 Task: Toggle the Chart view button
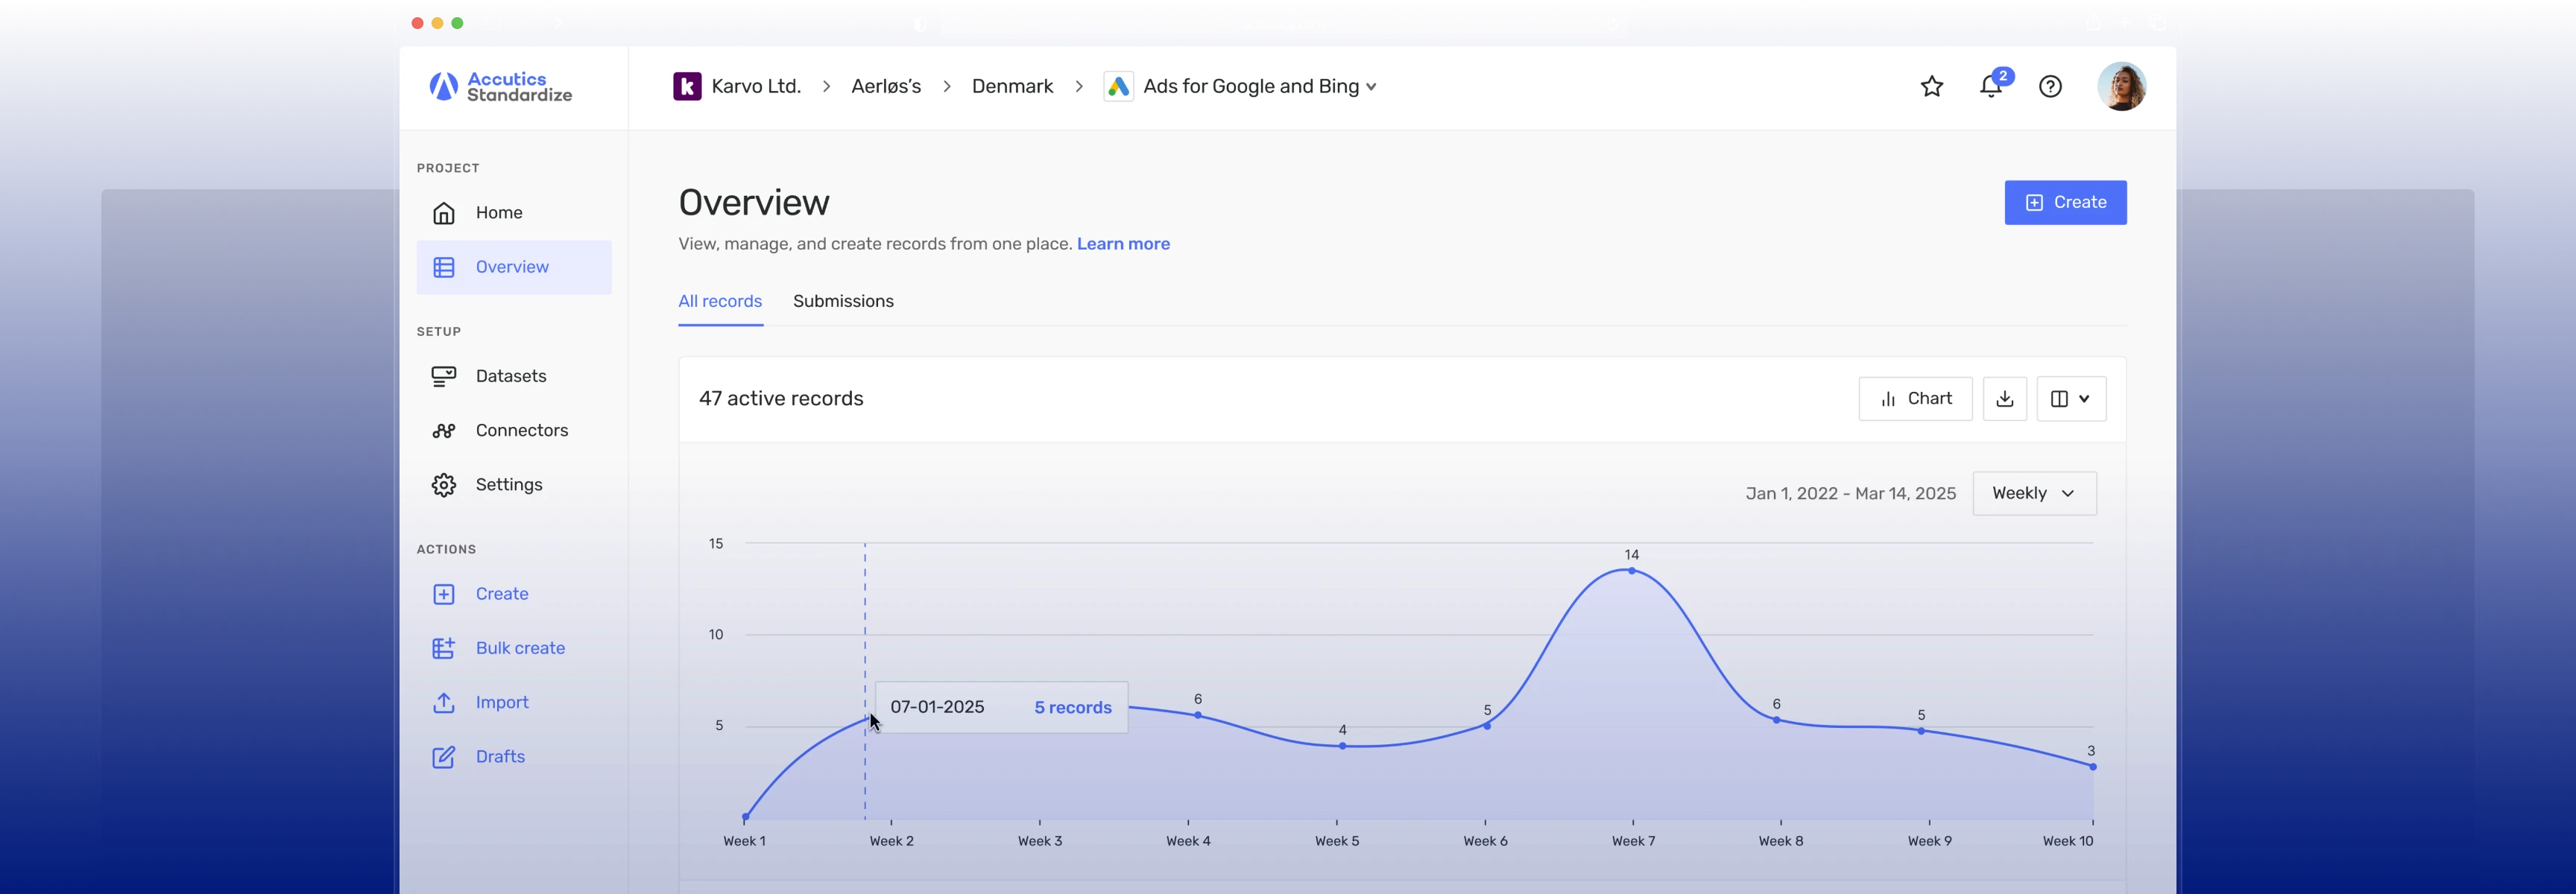tap(1914, 399)
